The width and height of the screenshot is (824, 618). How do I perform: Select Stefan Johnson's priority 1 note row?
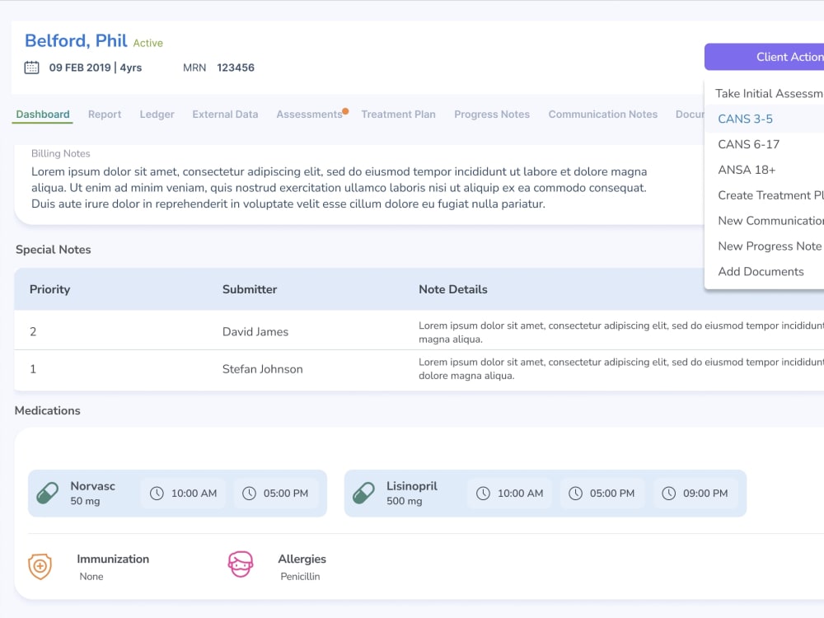click(264, 368)
